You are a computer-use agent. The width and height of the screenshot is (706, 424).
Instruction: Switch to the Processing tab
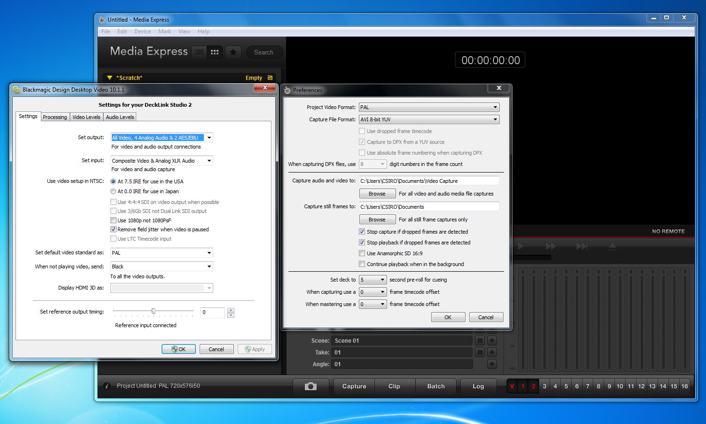click(55, 117)
